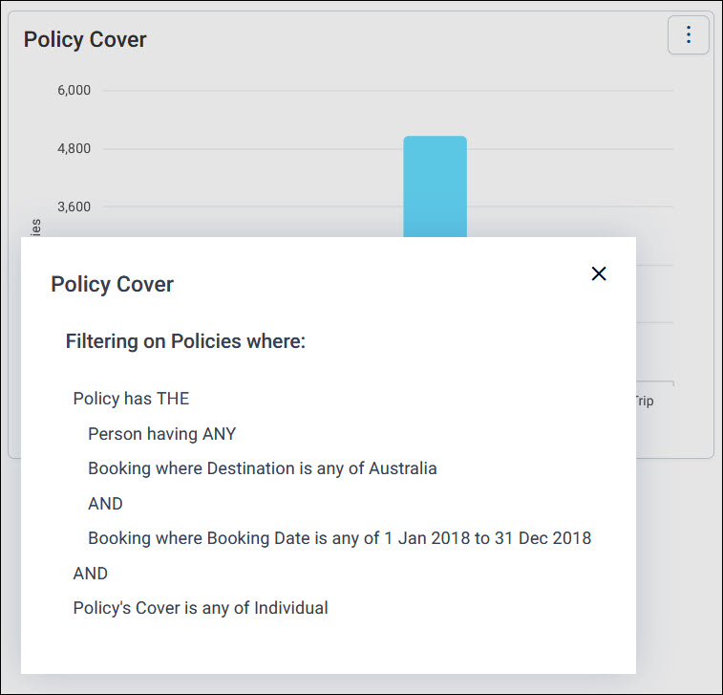Viewport: 723px width, 695px height.
Task: Click the 3,600 axis label
Action: pos(74,206)
